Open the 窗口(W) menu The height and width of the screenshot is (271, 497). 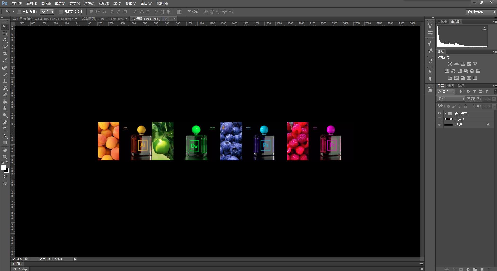(x=147, y=3)
